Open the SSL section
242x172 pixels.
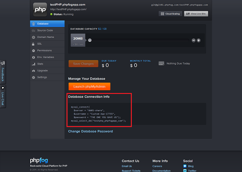point(47,44)
